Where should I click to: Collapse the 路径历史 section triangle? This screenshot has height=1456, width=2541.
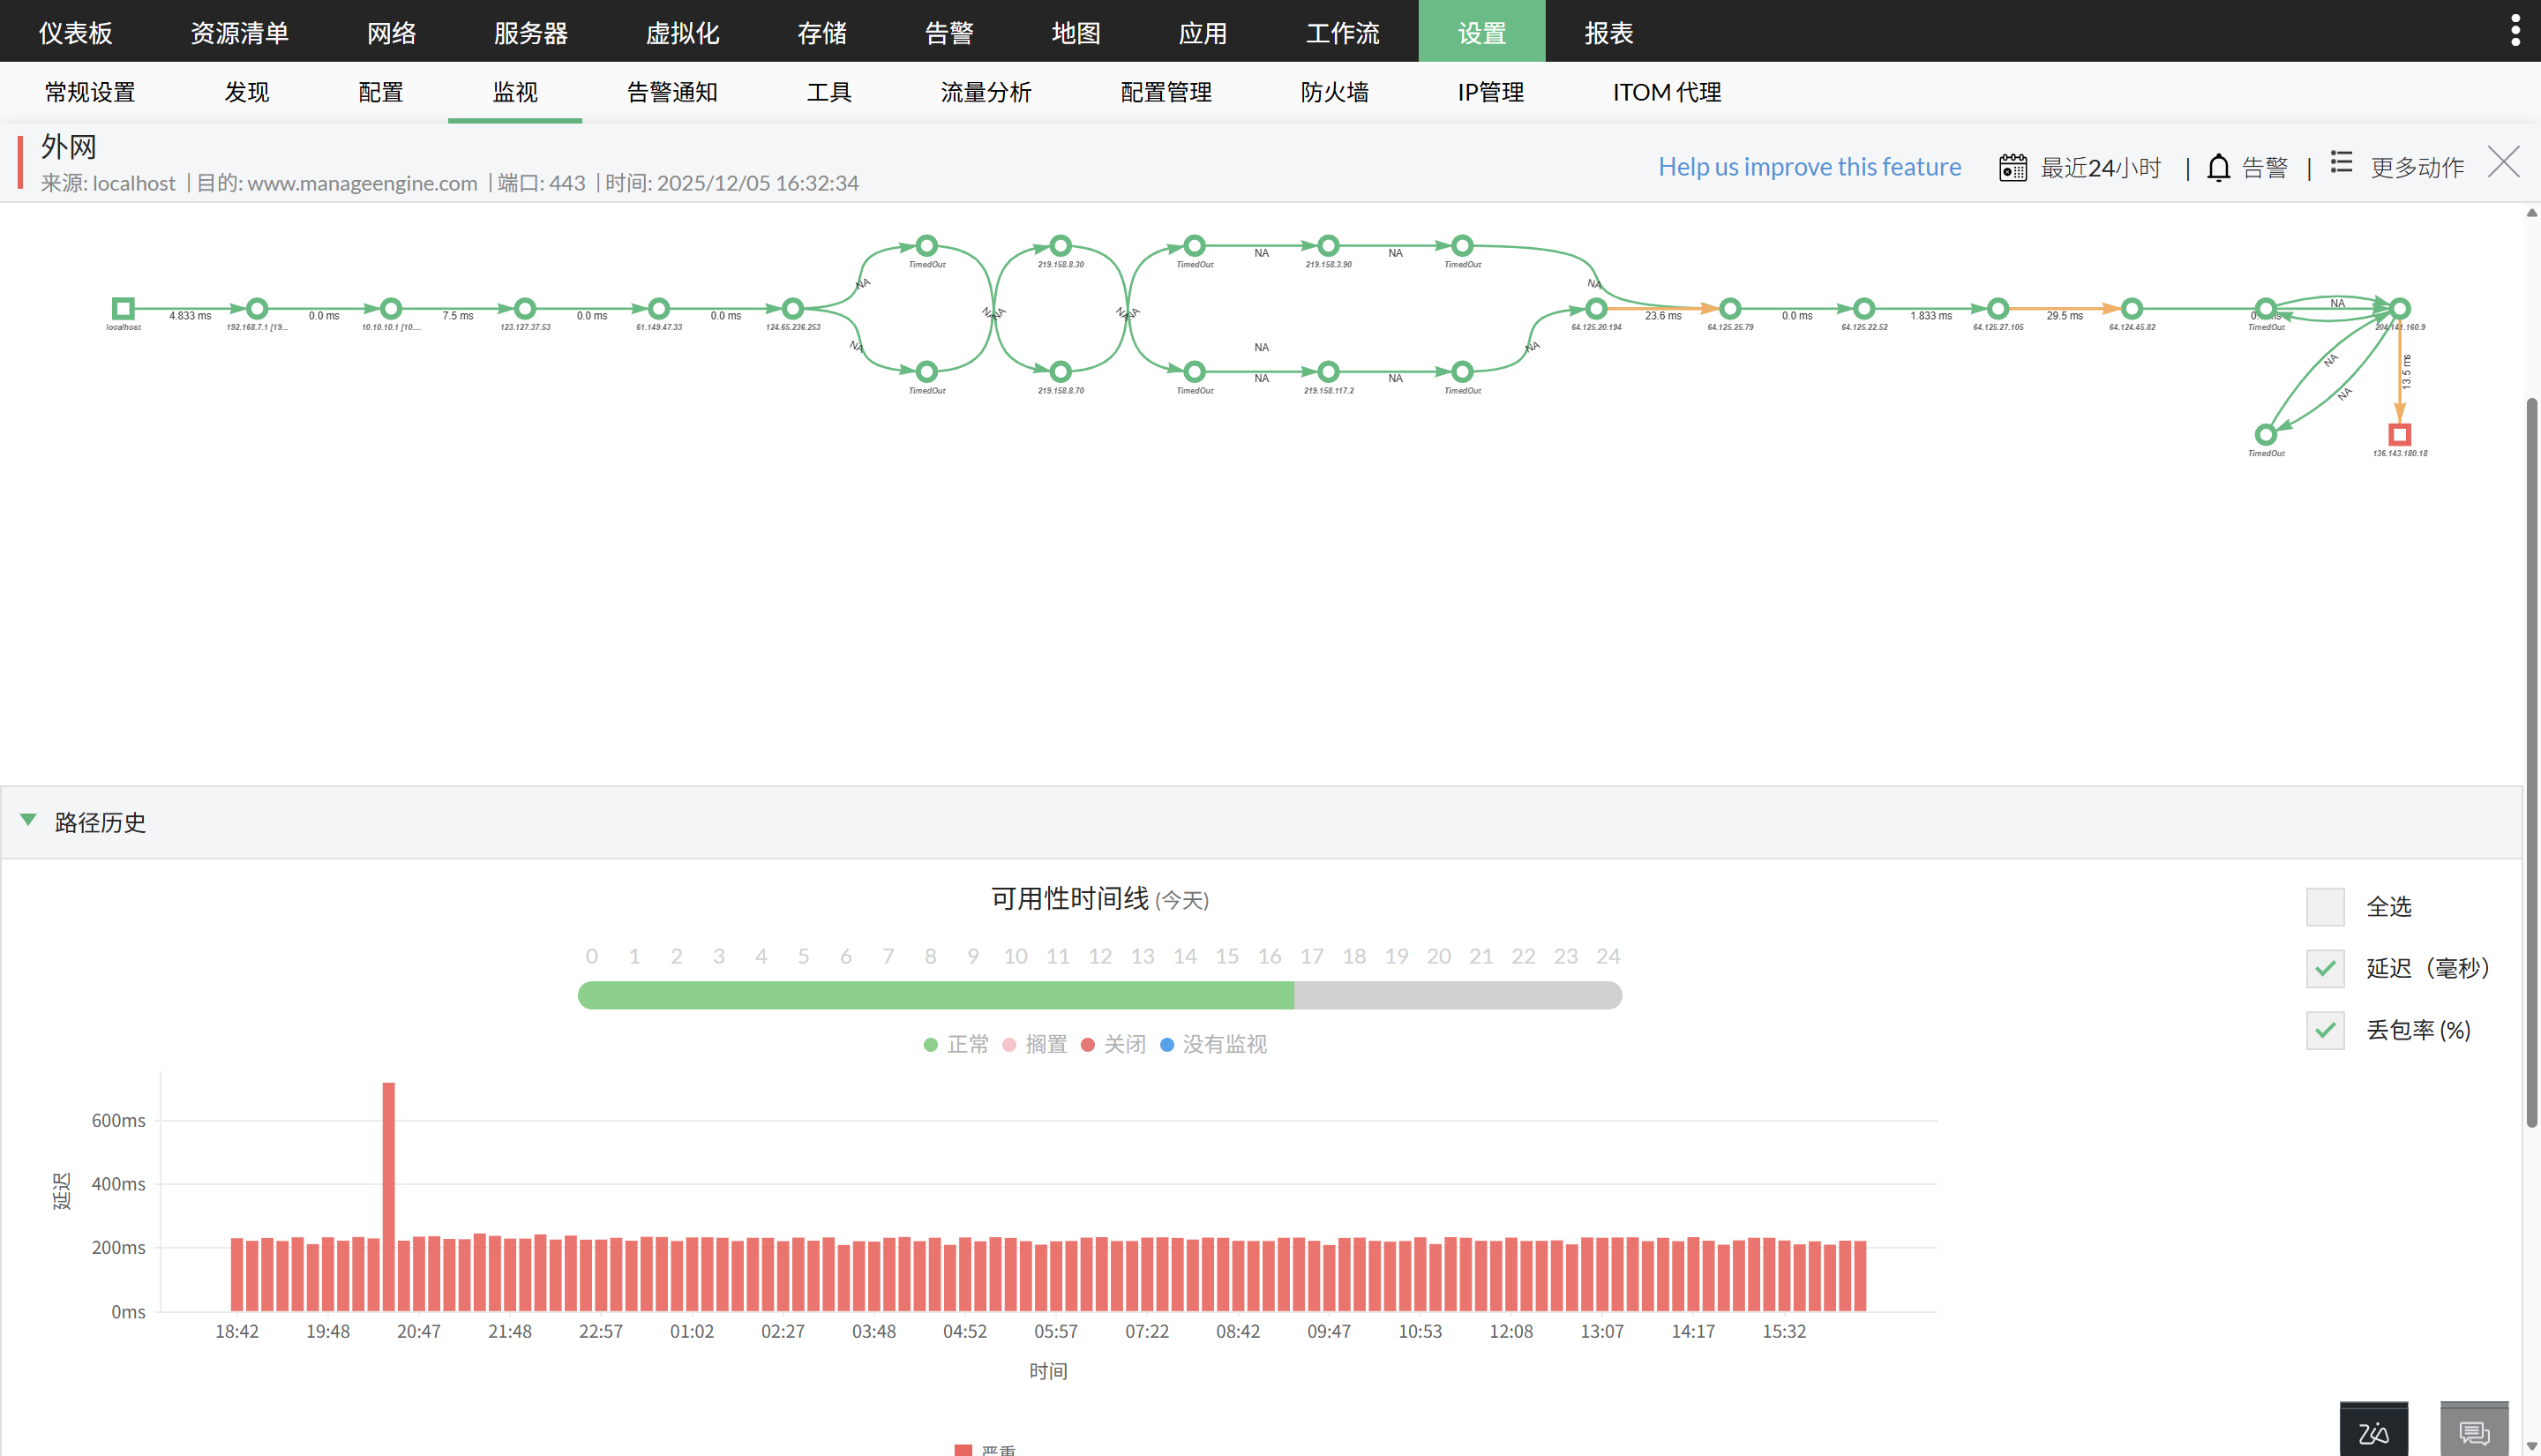(28, 820)
